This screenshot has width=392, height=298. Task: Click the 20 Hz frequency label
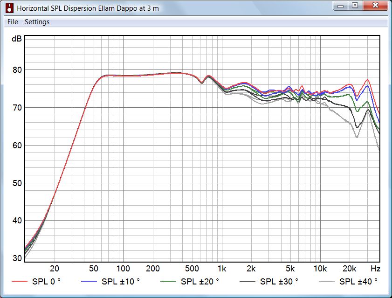pos(55,269)
